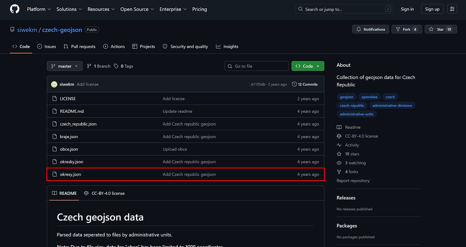
Task: Focus the Go to file field
Action: tap(257, 66)
